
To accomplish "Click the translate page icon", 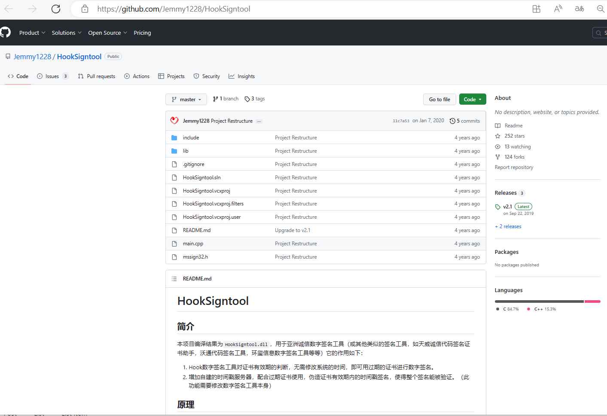I will 580,9.
